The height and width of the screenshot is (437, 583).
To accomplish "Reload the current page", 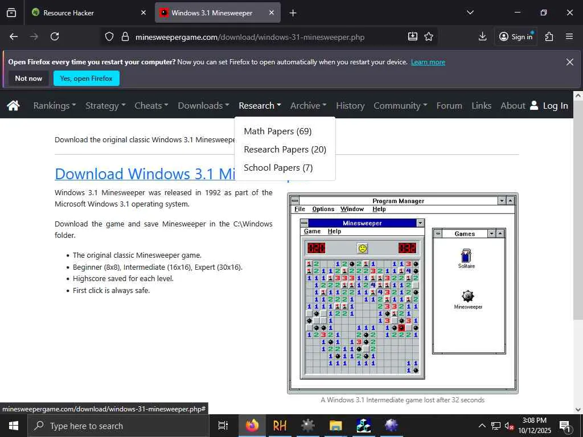I will click(55, 36).
